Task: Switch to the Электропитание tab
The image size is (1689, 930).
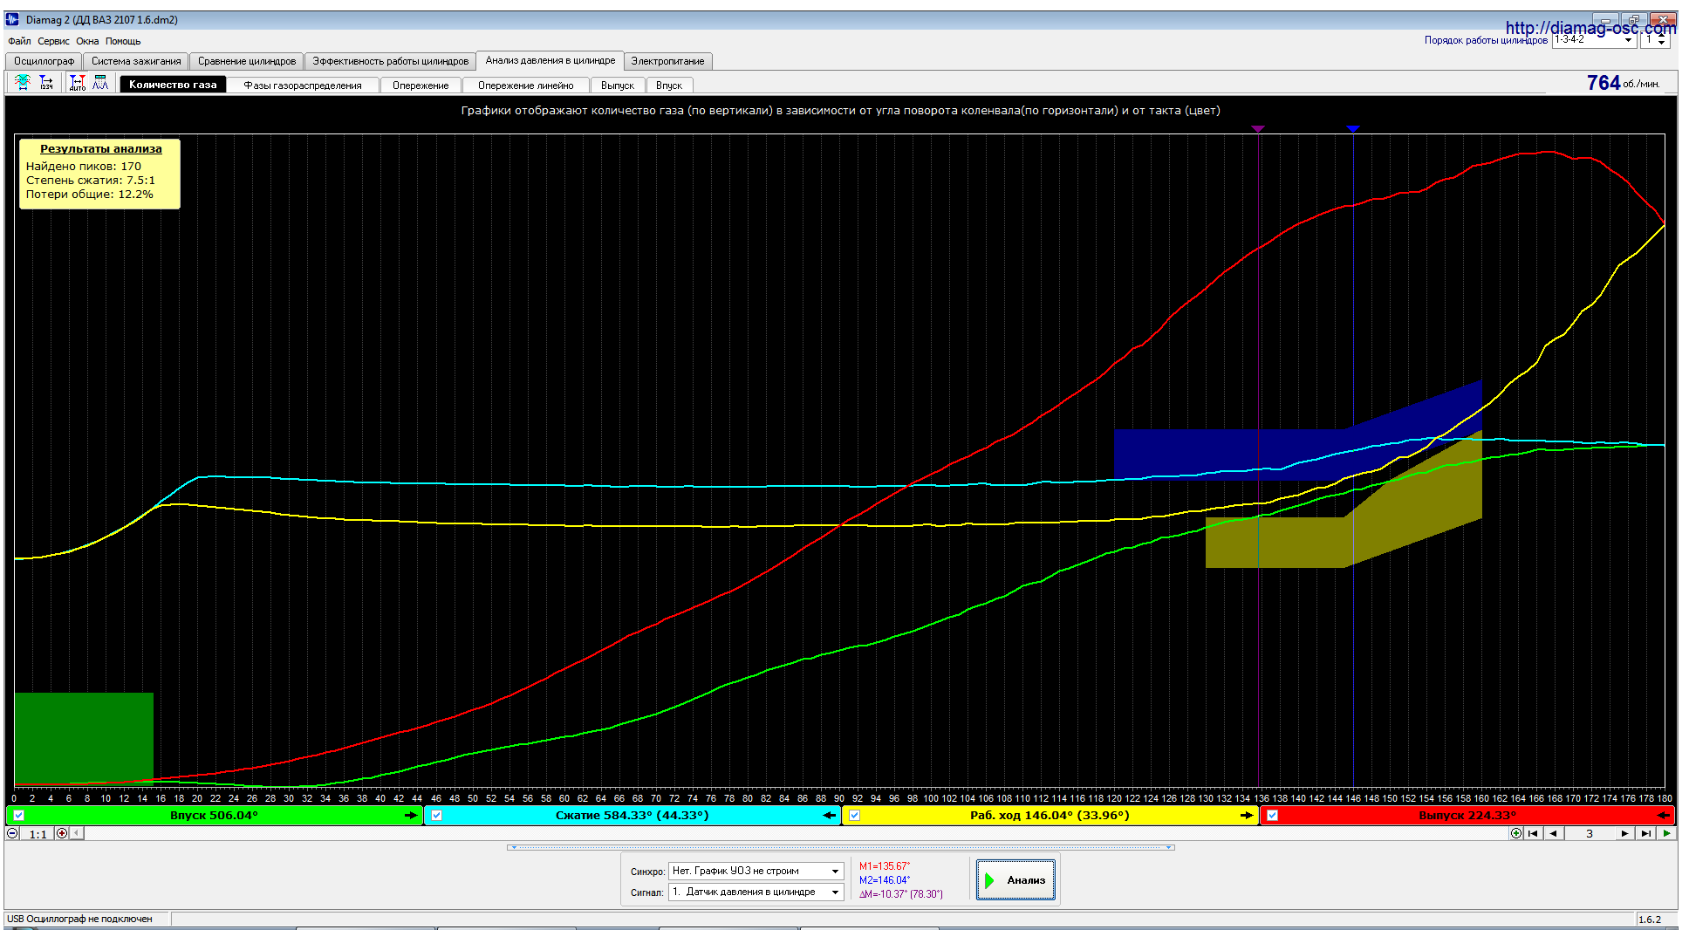Action: tap(668, 61)
